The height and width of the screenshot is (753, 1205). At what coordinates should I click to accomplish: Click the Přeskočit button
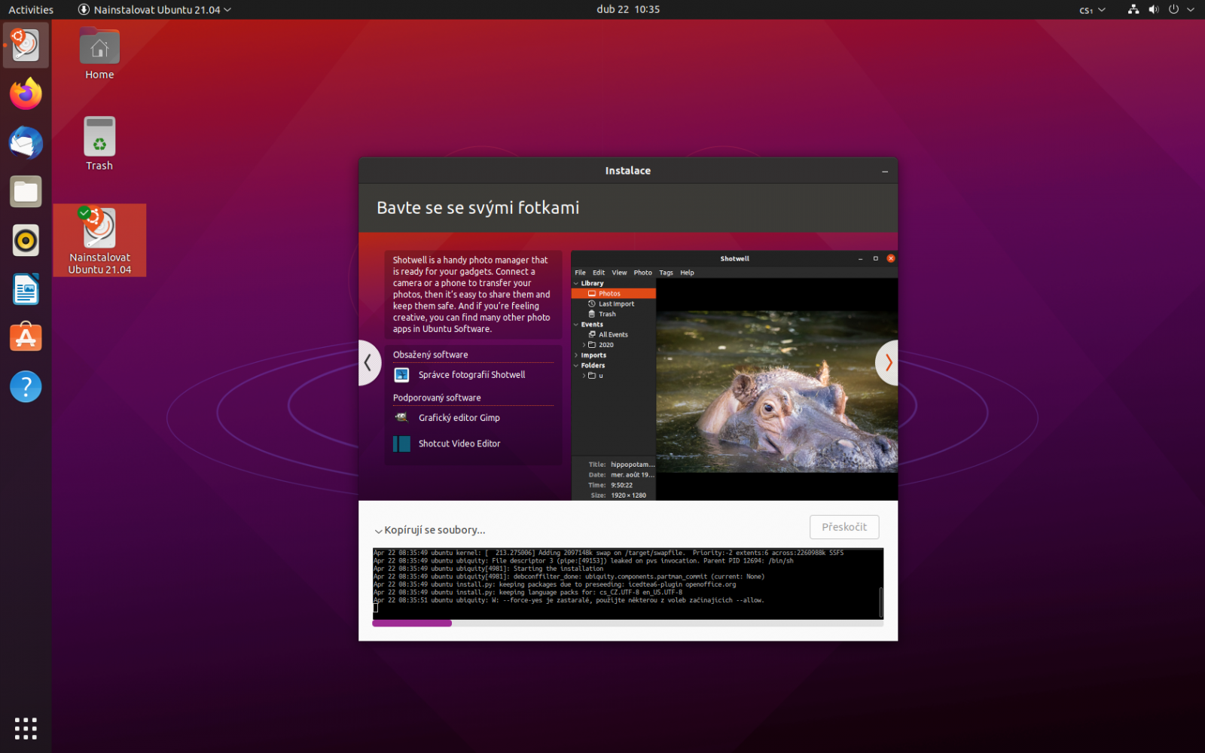click(843, 527)
